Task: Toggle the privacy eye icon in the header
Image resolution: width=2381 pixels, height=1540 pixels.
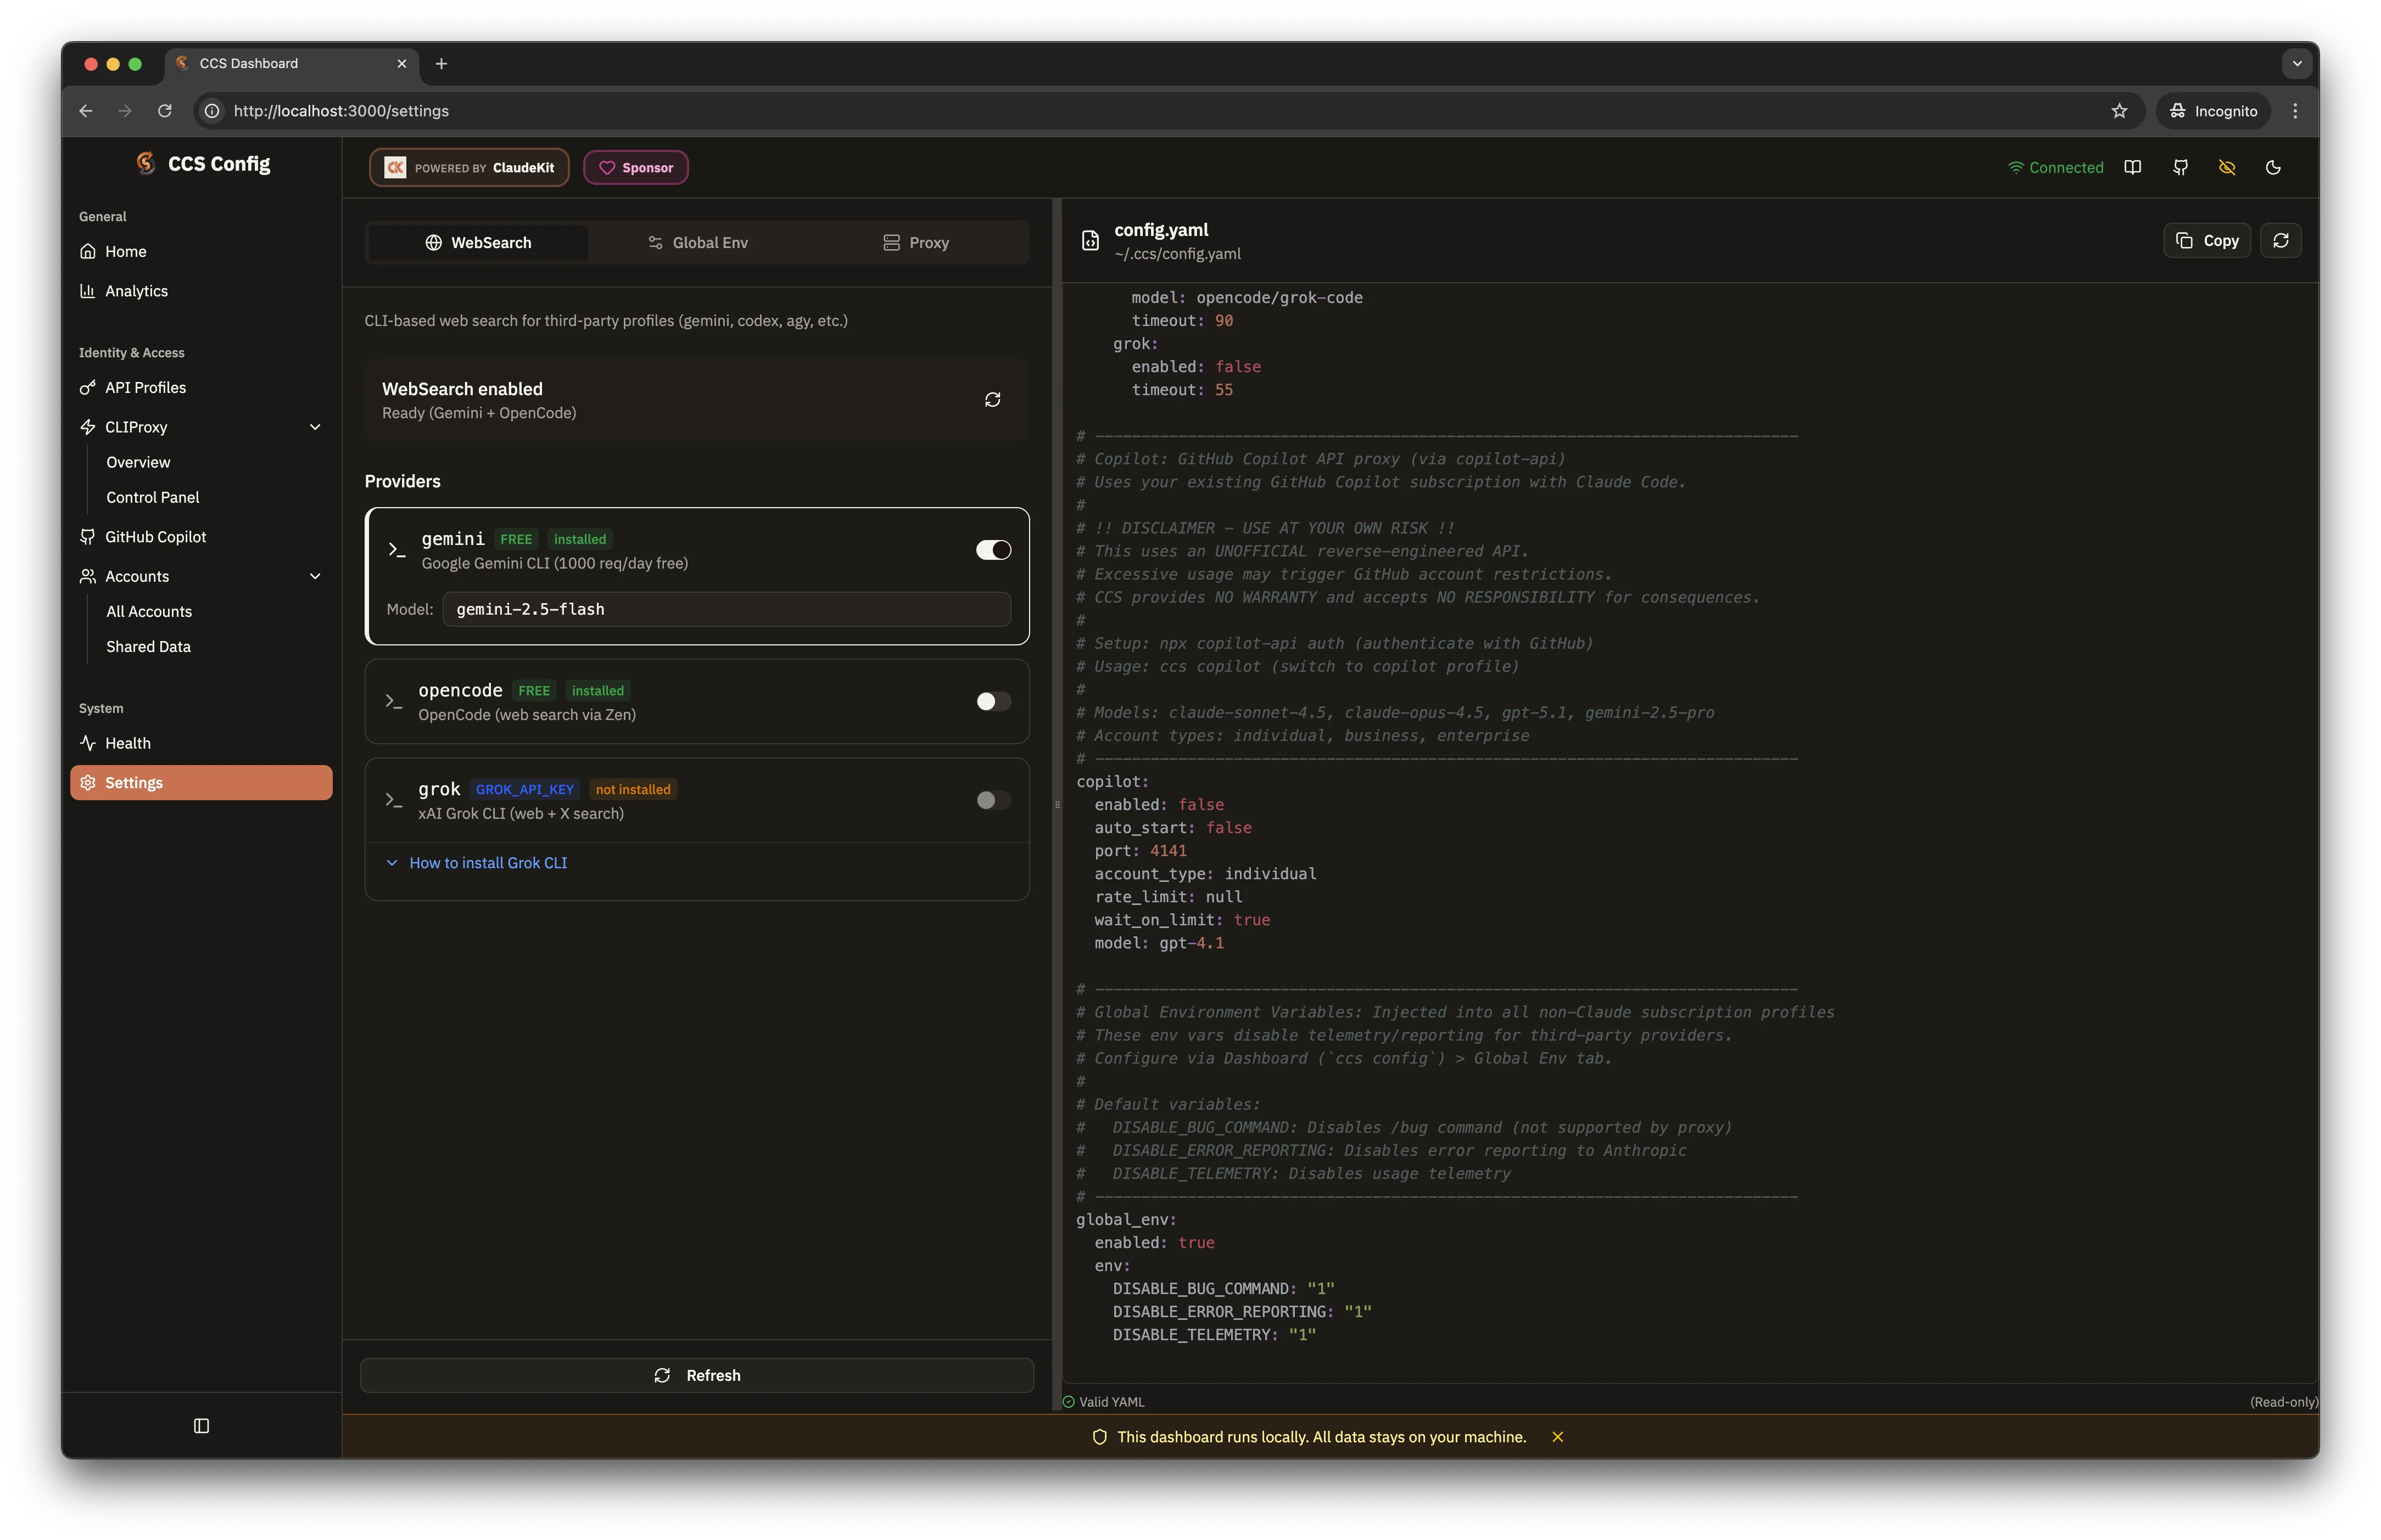Action: click(x=2227, y=167)
